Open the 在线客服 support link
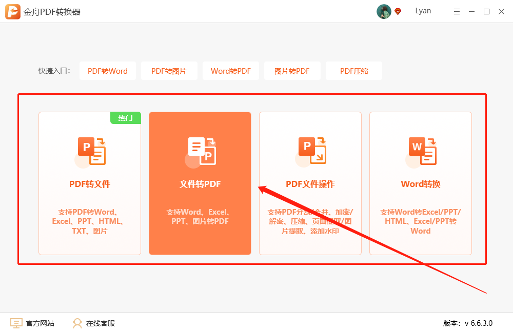The width and height of the screenshot is (513, 333). pos(101,323)
